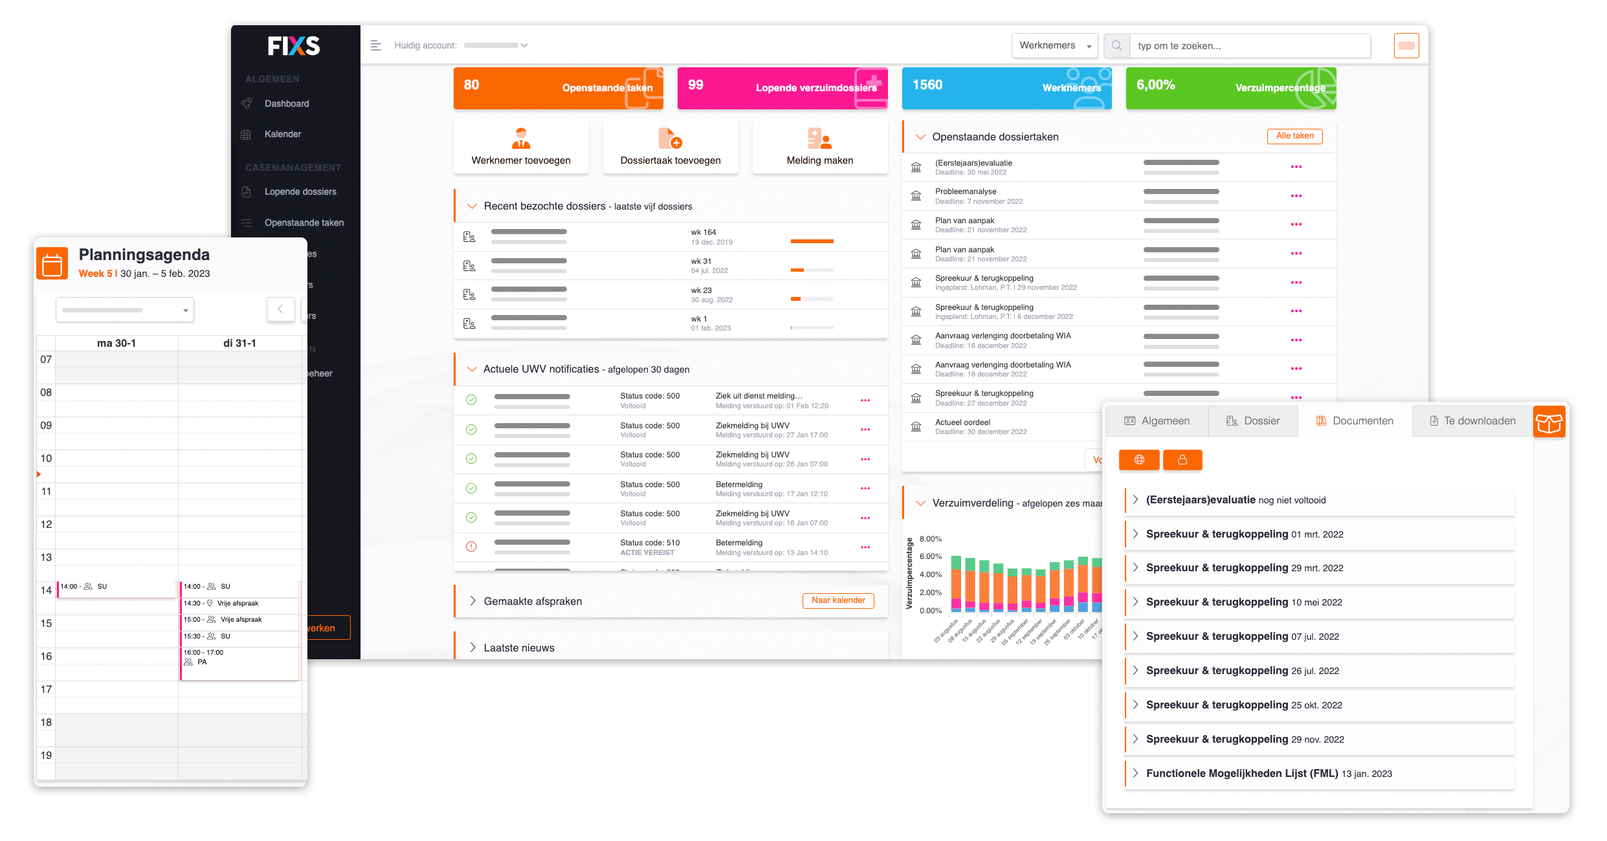This screenshot has height=841, width=1607.
Task: Click green check icon of Betermelding 17 Jan
Action: (471, 488)
